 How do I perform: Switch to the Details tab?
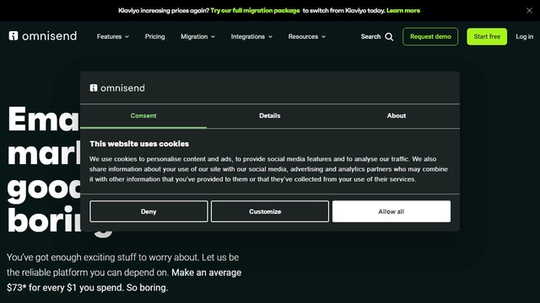270,116
